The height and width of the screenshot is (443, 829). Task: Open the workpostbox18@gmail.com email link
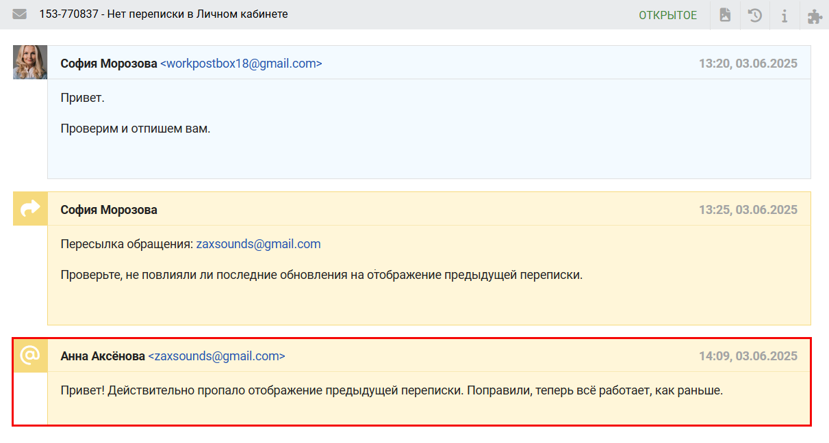coord(241,64)
